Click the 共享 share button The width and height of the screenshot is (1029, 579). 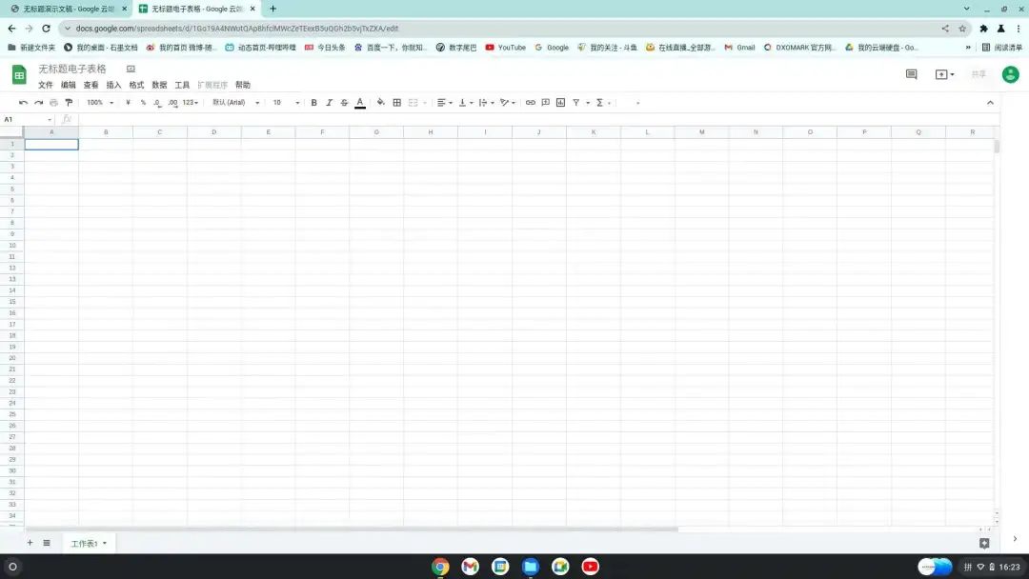979,74
